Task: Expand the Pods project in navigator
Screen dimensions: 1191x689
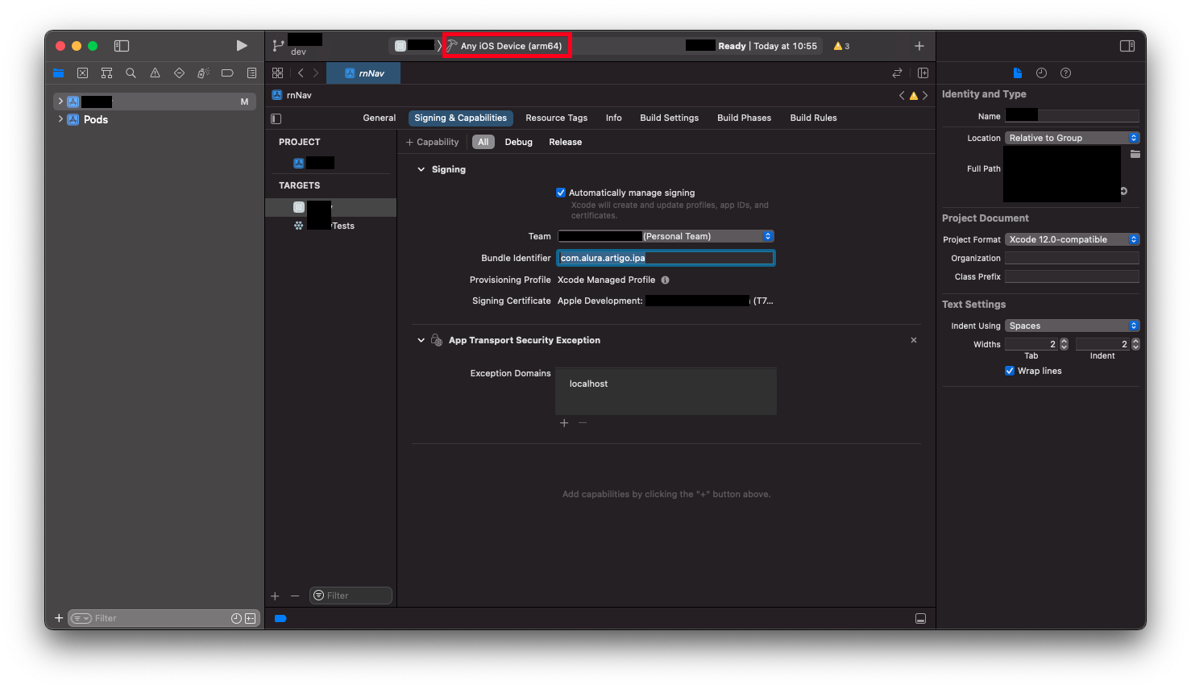Action: coord(60,119)
